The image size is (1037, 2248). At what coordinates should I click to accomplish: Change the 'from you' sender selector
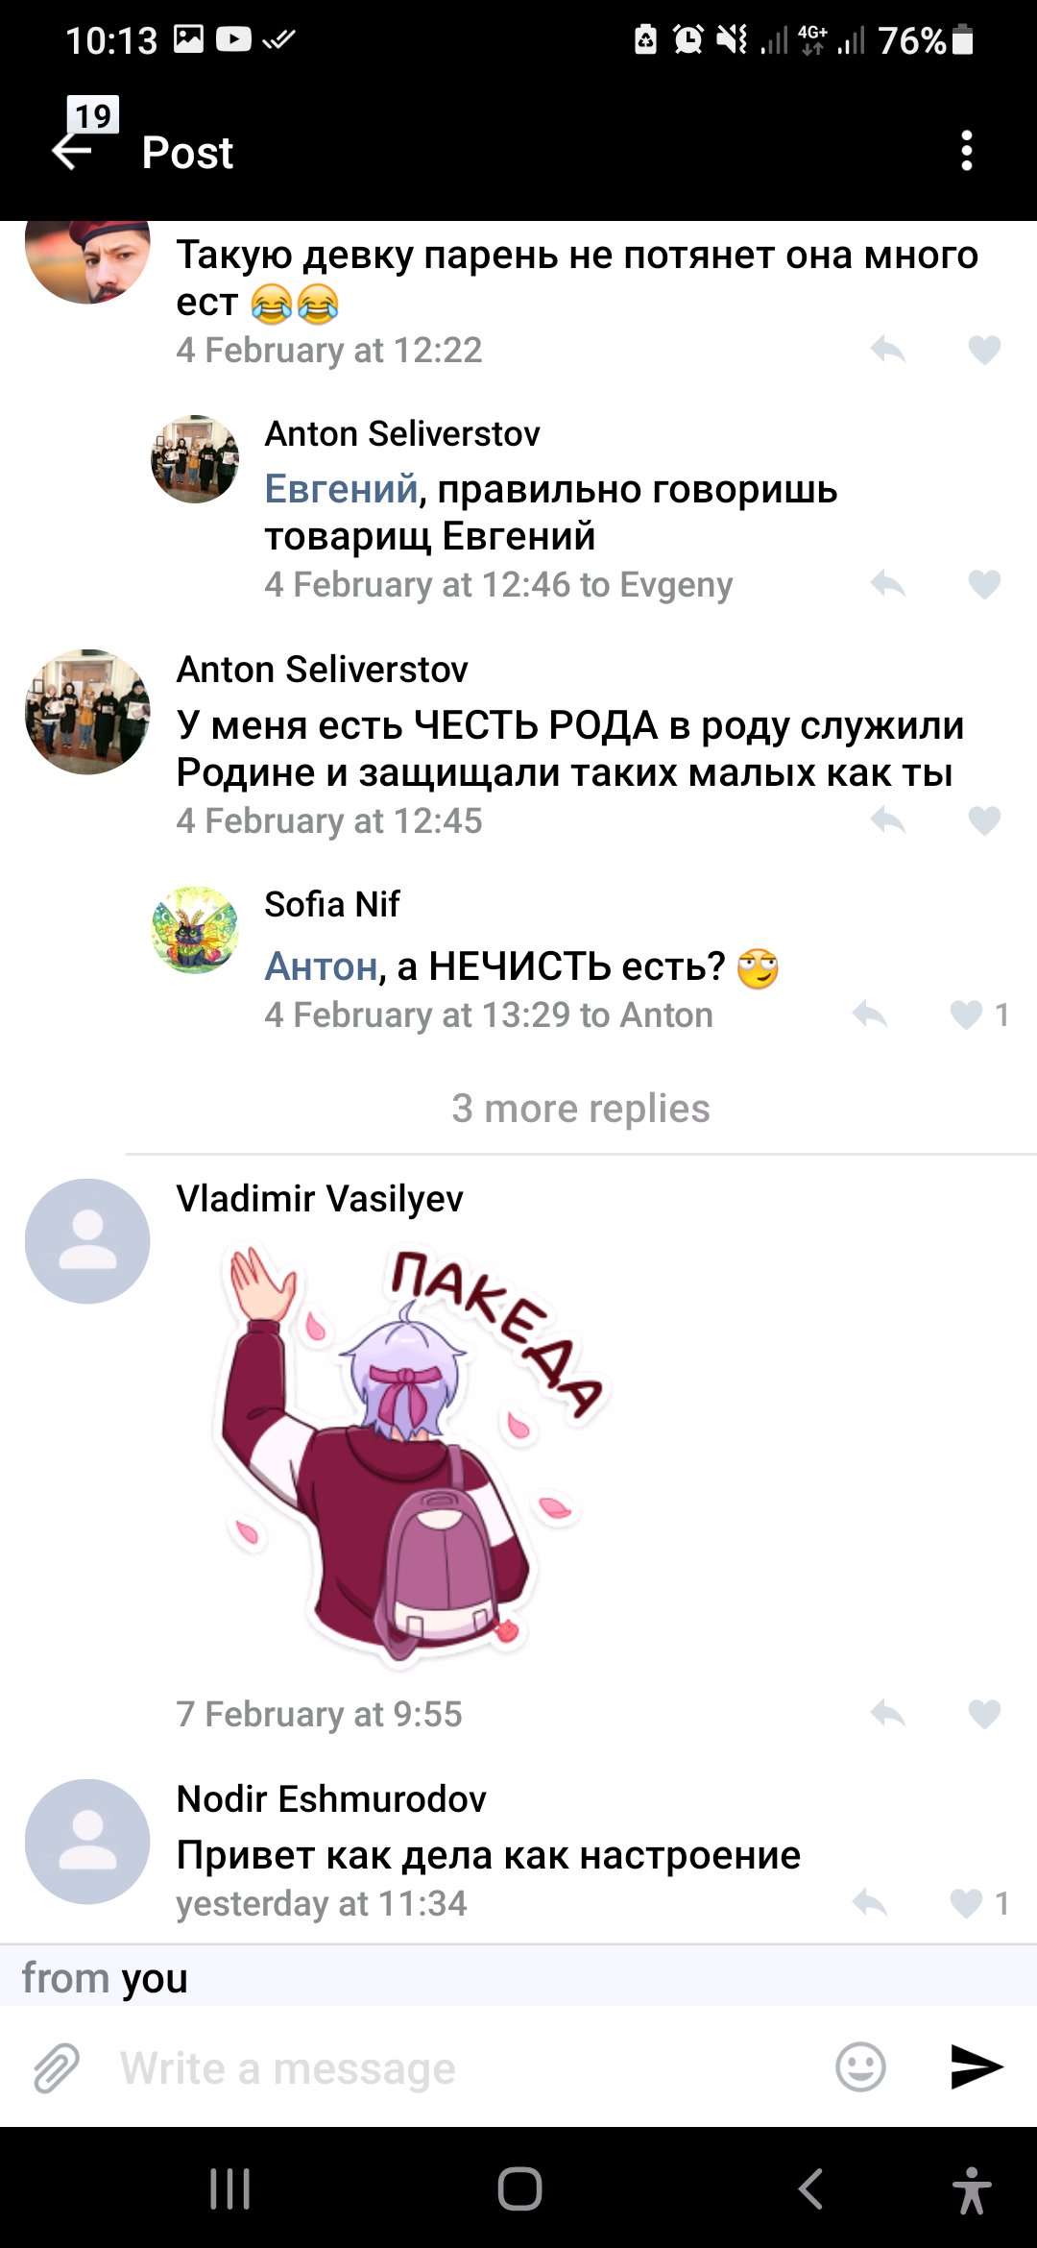pos(105,1978)
